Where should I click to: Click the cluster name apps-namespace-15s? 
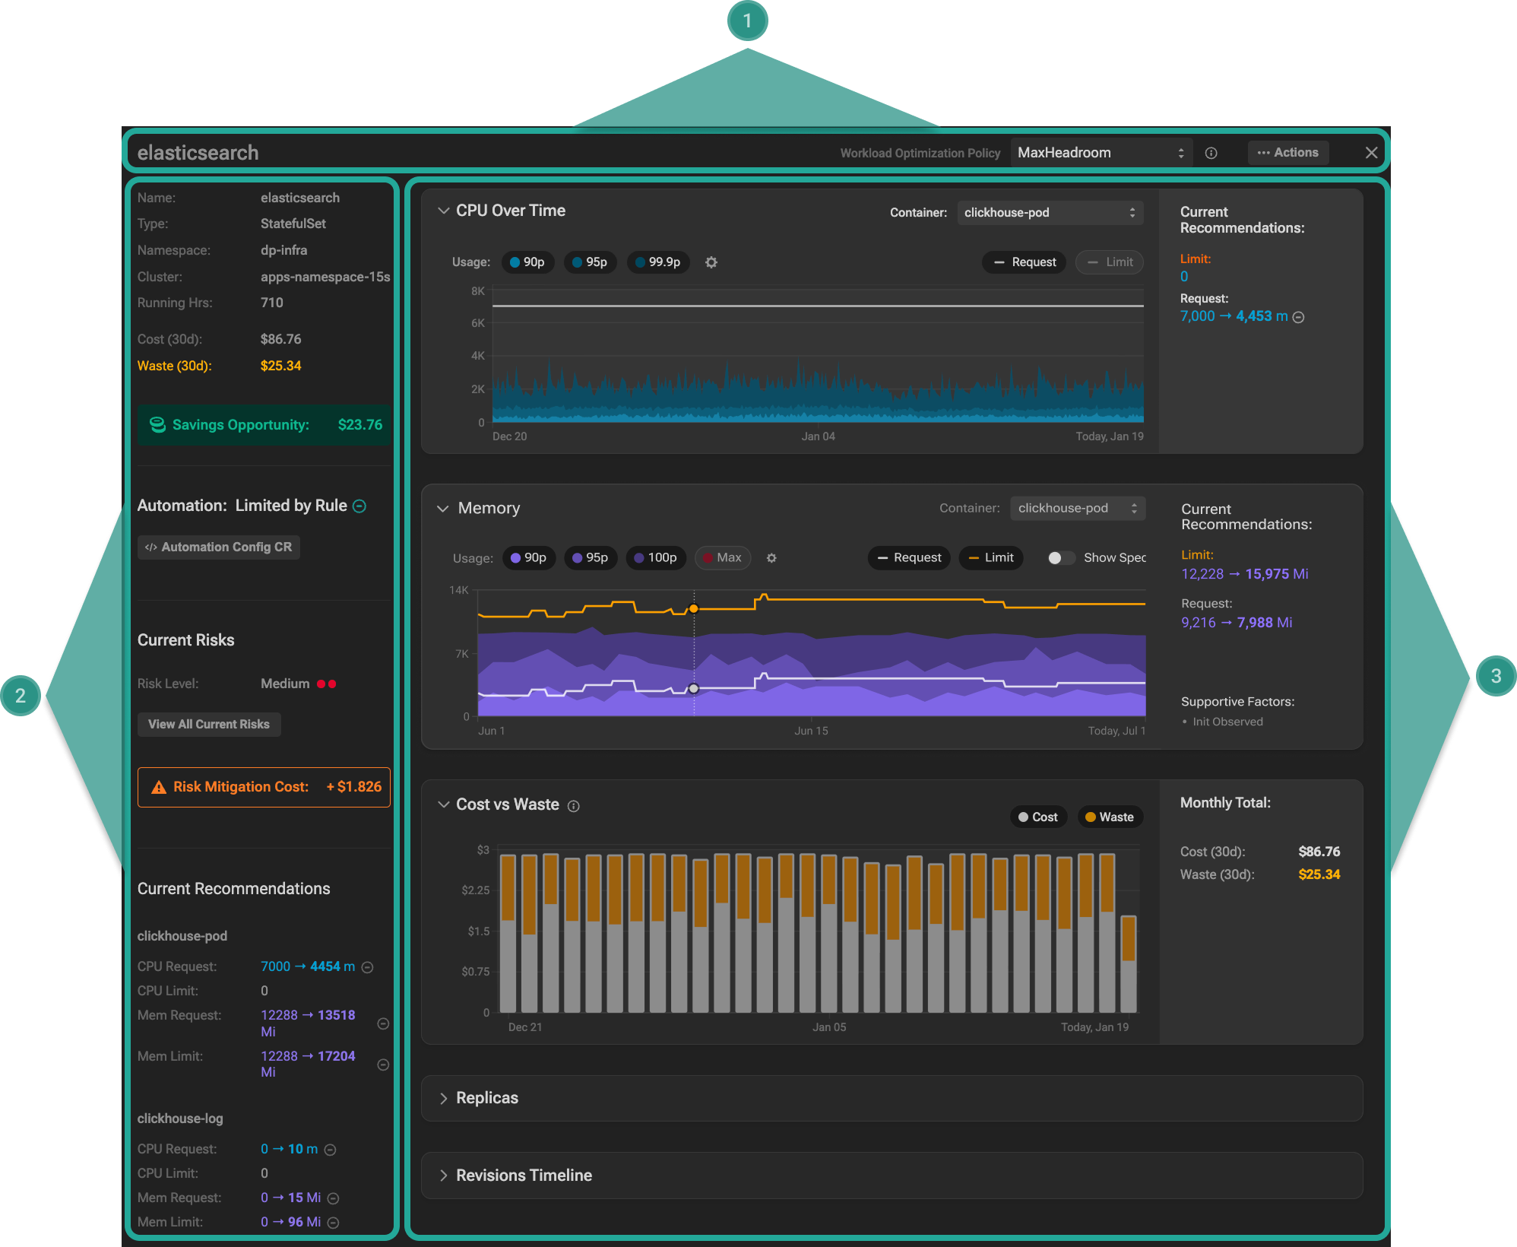point(325,277)
